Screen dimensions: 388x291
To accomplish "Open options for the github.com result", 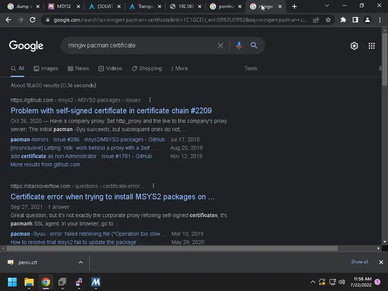I will 150,100.
